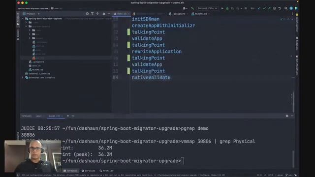Open editor tabs more-options kebab

292,14
